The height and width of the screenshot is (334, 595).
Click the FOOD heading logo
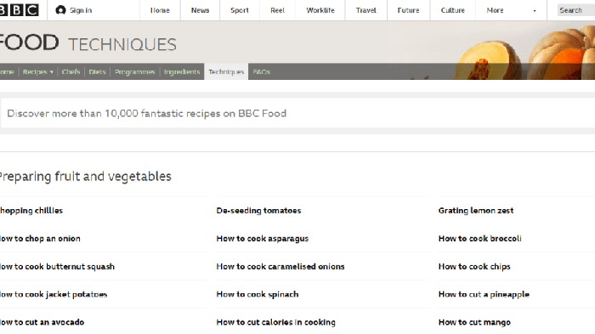(29, 42)
